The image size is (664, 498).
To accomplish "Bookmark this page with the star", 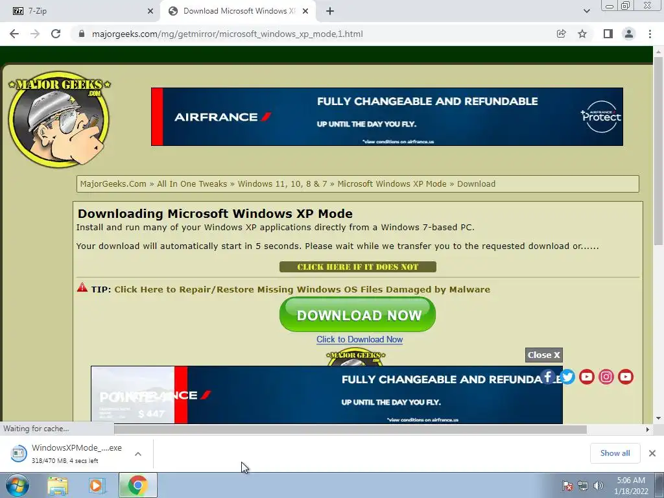I will coord(582,34).
